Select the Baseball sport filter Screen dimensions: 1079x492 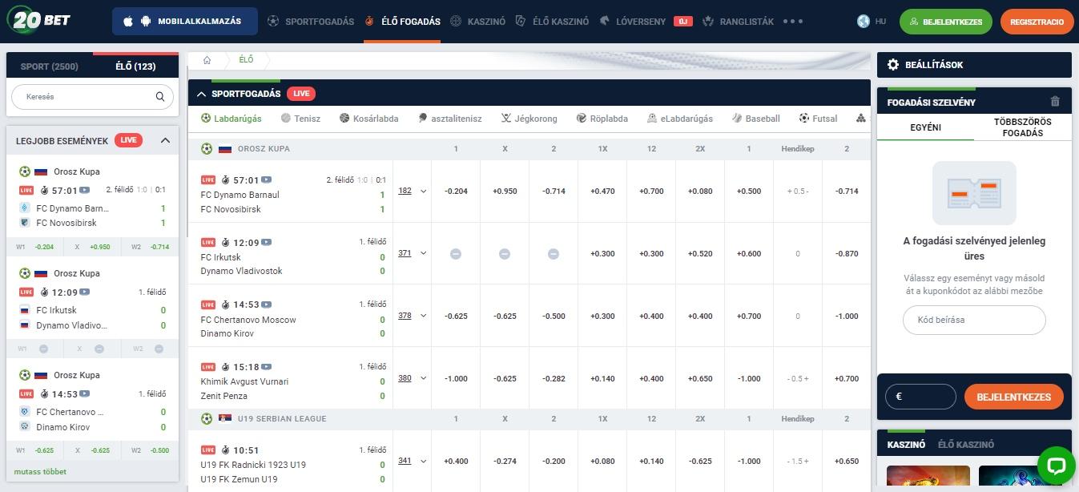pyautogui.click(x=755, y=119)
